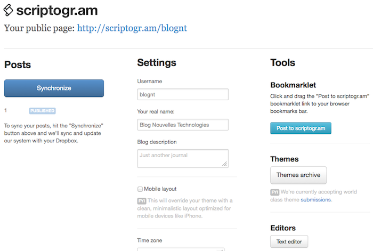Click the Bookmarklet subheading
Viewport: 373px width, 251px height.
293,85
